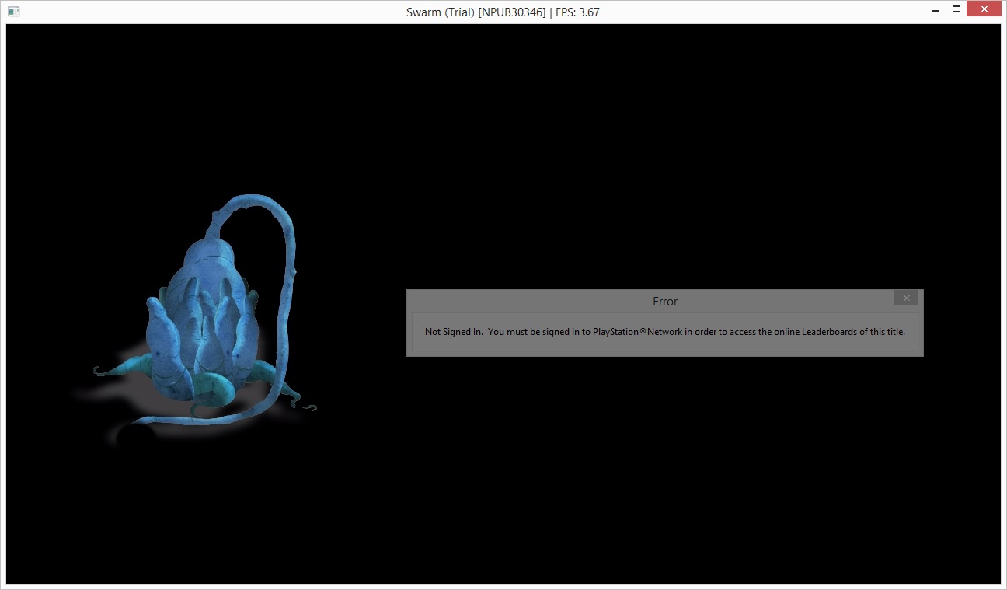Maximize the Swarm (Trial) window

coord(956,9)
